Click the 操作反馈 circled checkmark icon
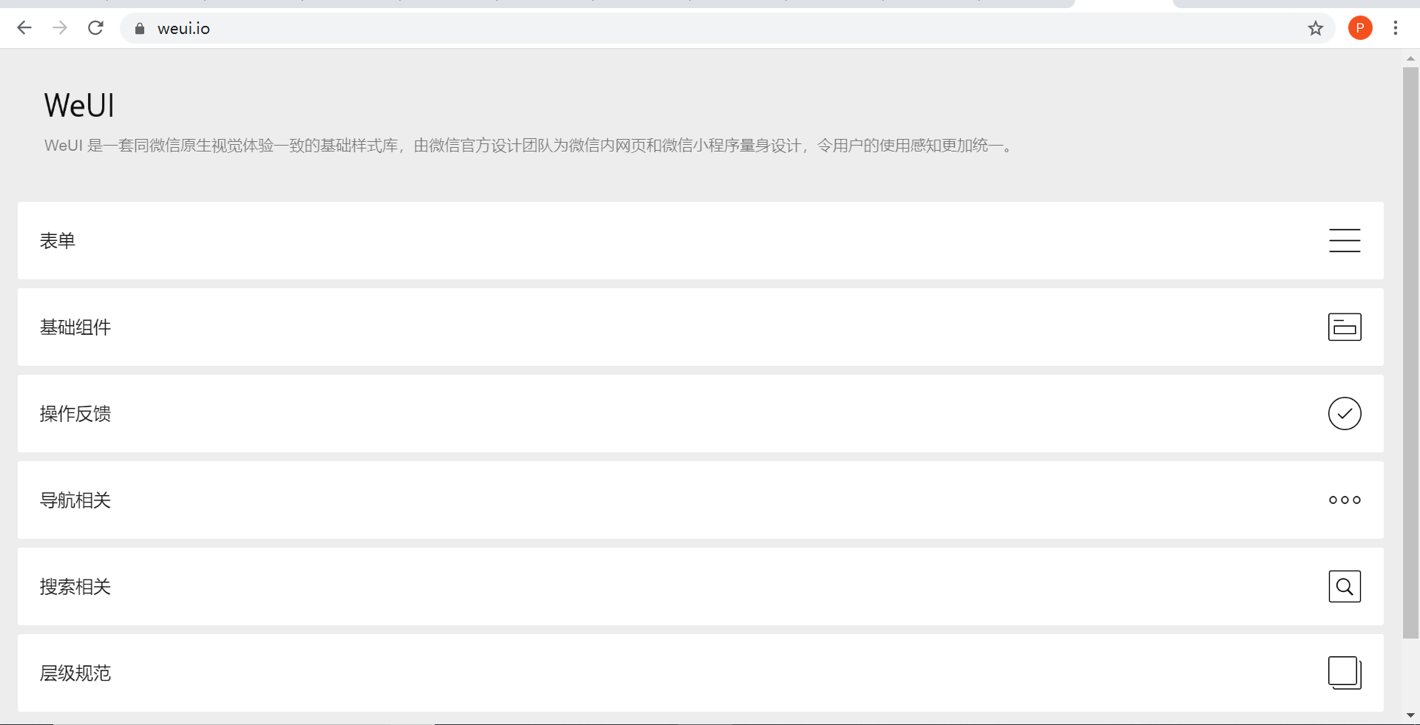Screen dimensions: 1420x725 tap(1345, 413)
